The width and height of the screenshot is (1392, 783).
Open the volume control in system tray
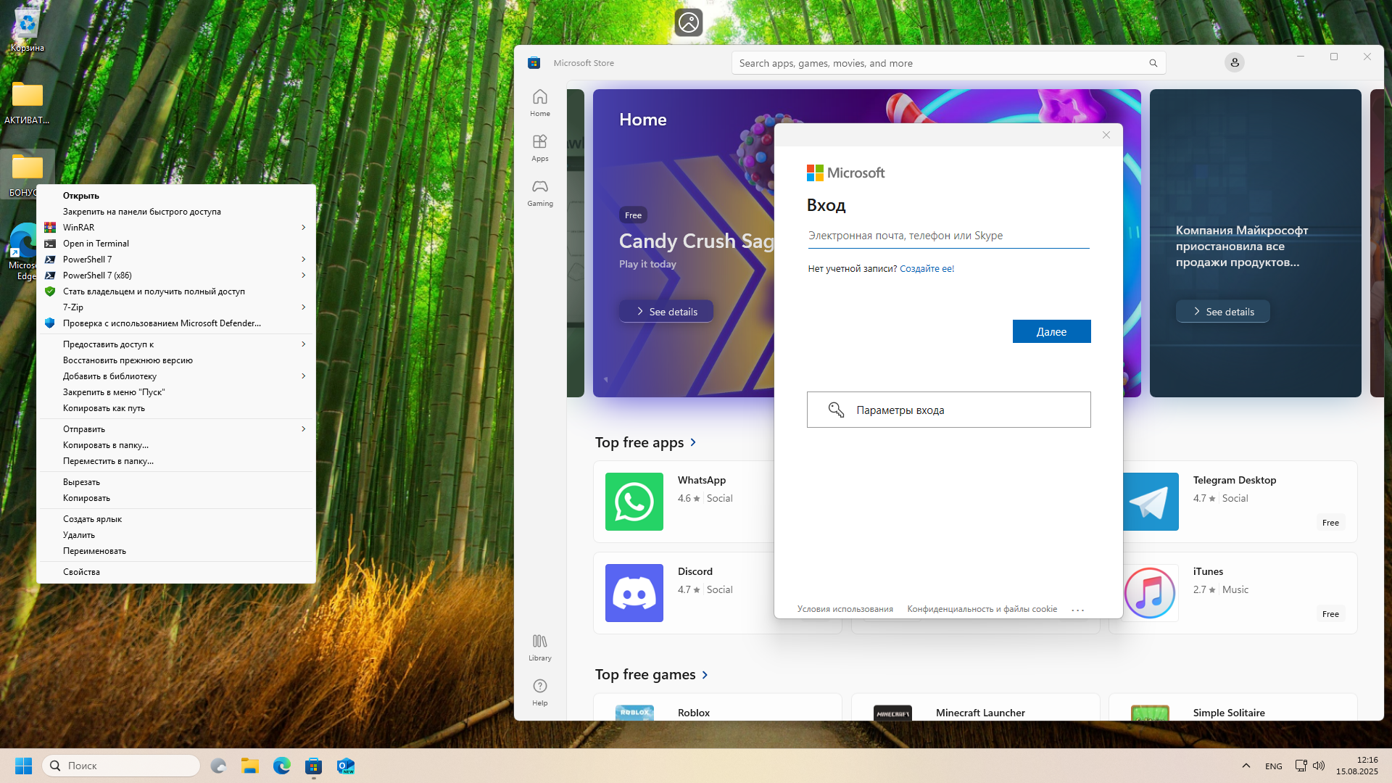1319,766
